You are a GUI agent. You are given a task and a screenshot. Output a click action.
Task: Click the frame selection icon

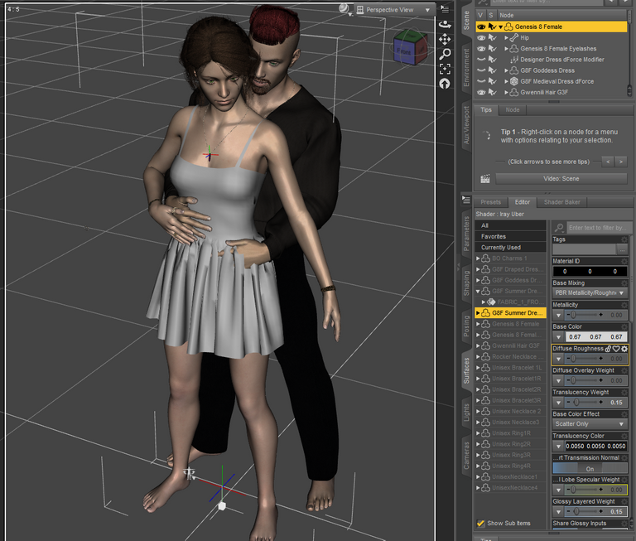445,69
